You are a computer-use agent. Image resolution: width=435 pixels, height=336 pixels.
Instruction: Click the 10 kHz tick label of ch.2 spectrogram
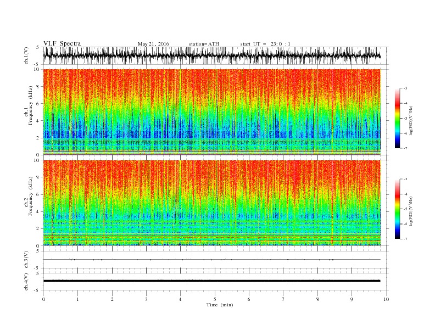[37, 160]
